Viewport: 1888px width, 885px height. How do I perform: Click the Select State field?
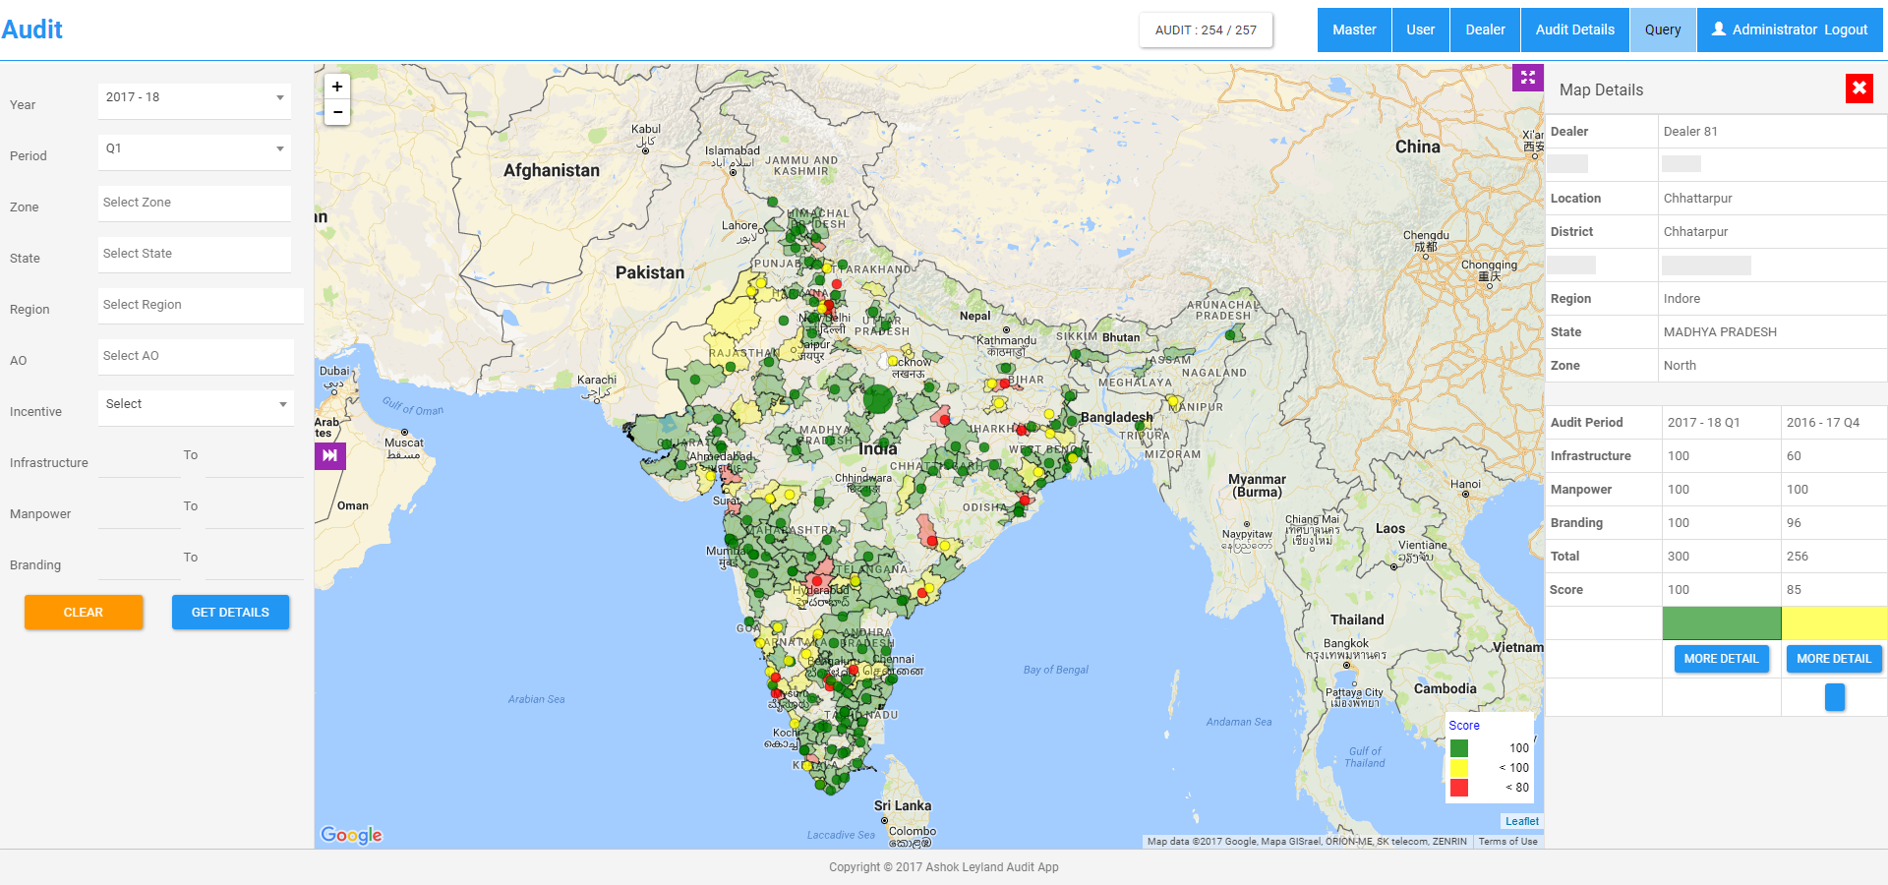195,254
